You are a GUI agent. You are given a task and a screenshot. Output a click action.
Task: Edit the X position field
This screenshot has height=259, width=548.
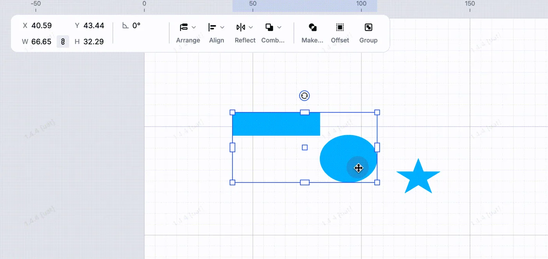pos(41,25)
